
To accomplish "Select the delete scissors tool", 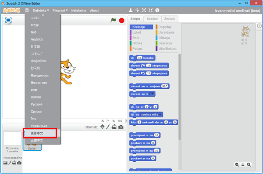I will (x=137, y=11).
